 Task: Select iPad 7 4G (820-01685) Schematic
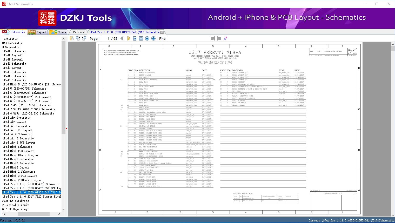pyautogui.click(x=26, y=105)
